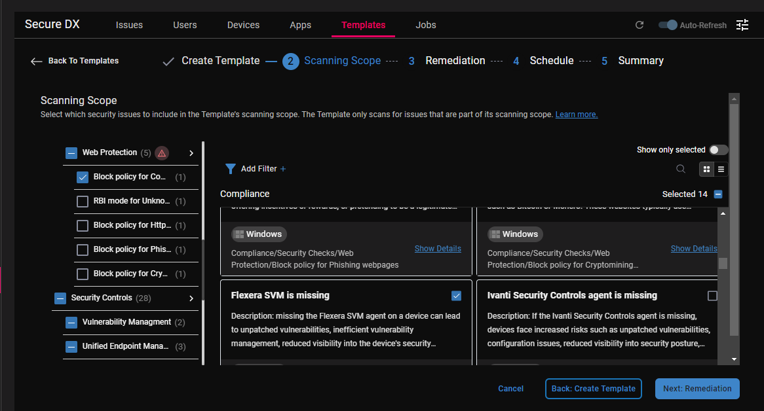Open the Jobs tab
The height and width of the screenshot is (411, 764).
[425, 25]
